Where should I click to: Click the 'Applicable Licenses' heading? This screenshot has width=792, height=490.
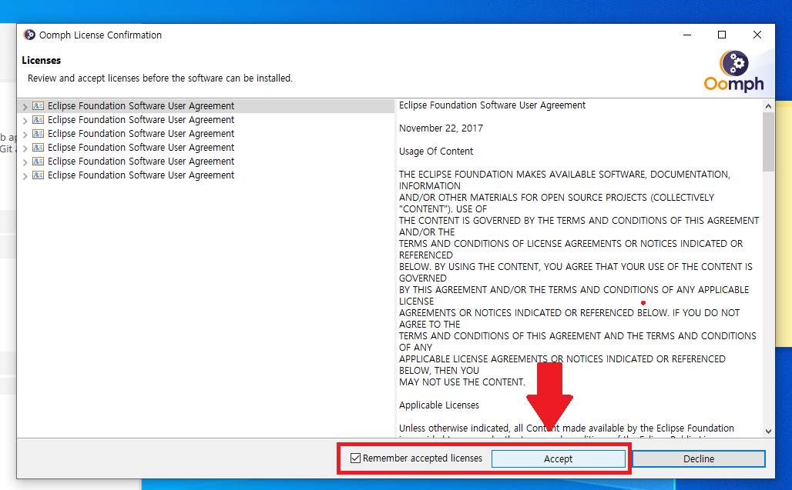(439, 405)
